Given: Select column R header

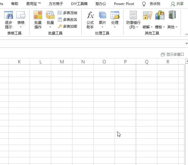Looking at the screenshot, I should 168,62.
